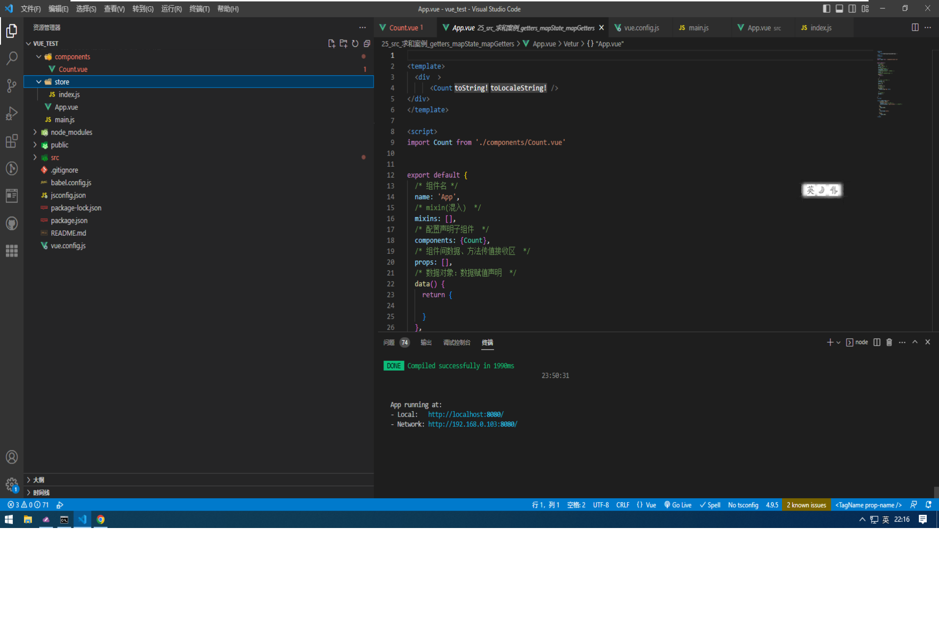Open the Search view in activity bar
The width and height of the screenshot is (939, 639).
coord(12,58)
